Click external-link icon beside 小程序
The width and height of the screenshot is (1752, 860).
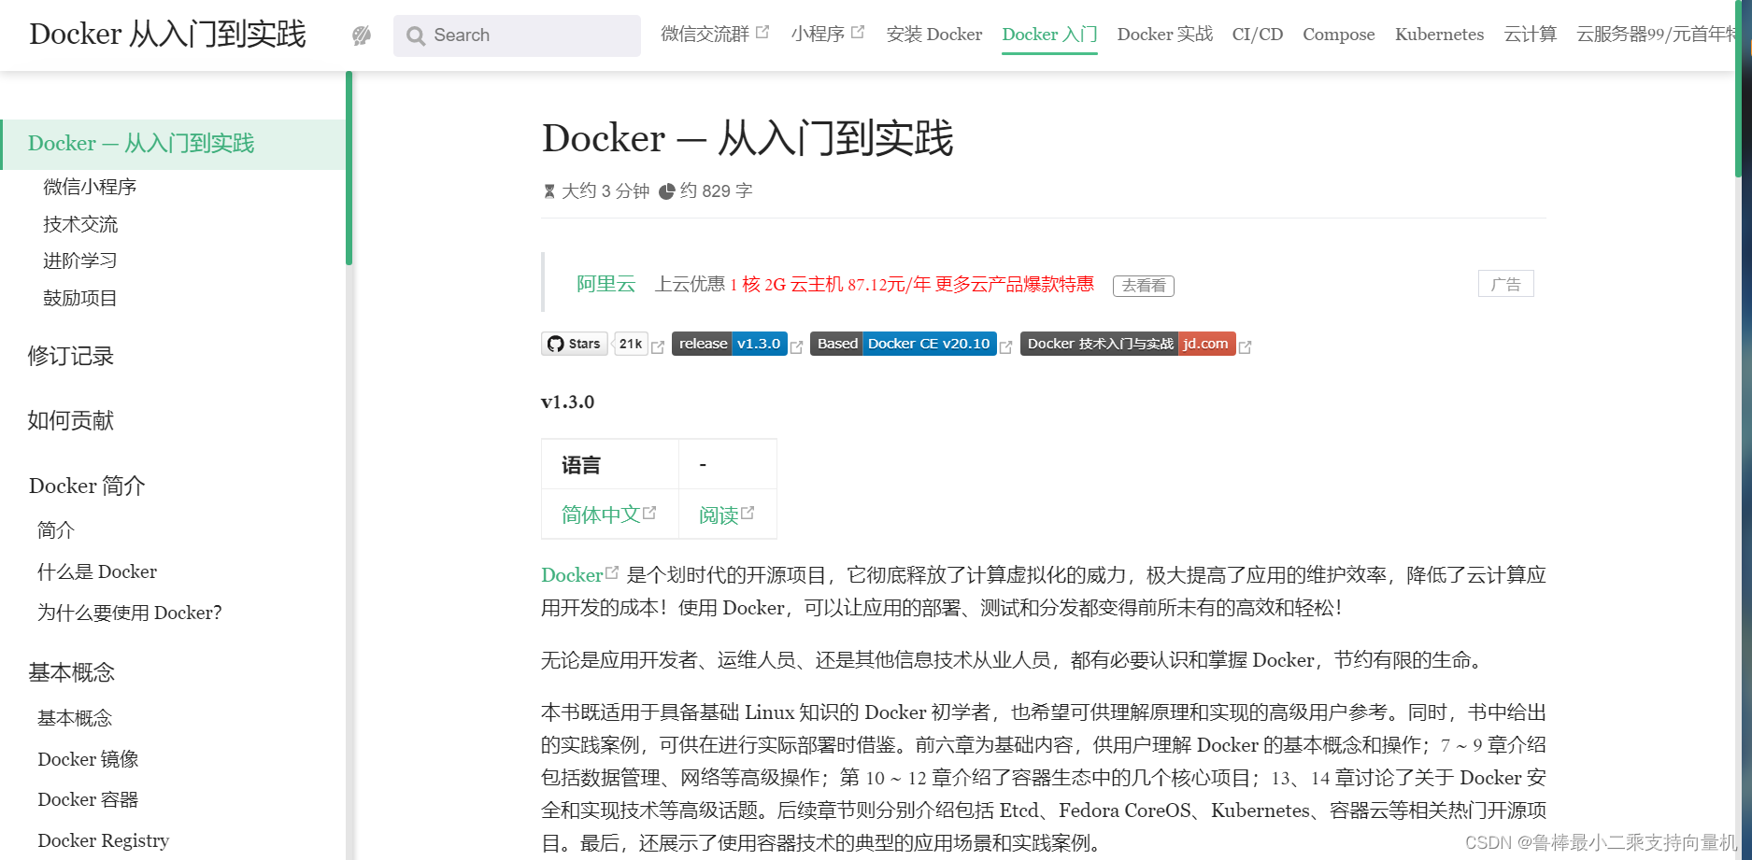click(858, 32)
